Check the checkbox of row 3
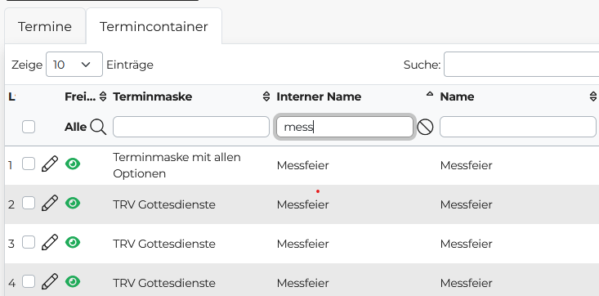 click(x=29, y=243)
